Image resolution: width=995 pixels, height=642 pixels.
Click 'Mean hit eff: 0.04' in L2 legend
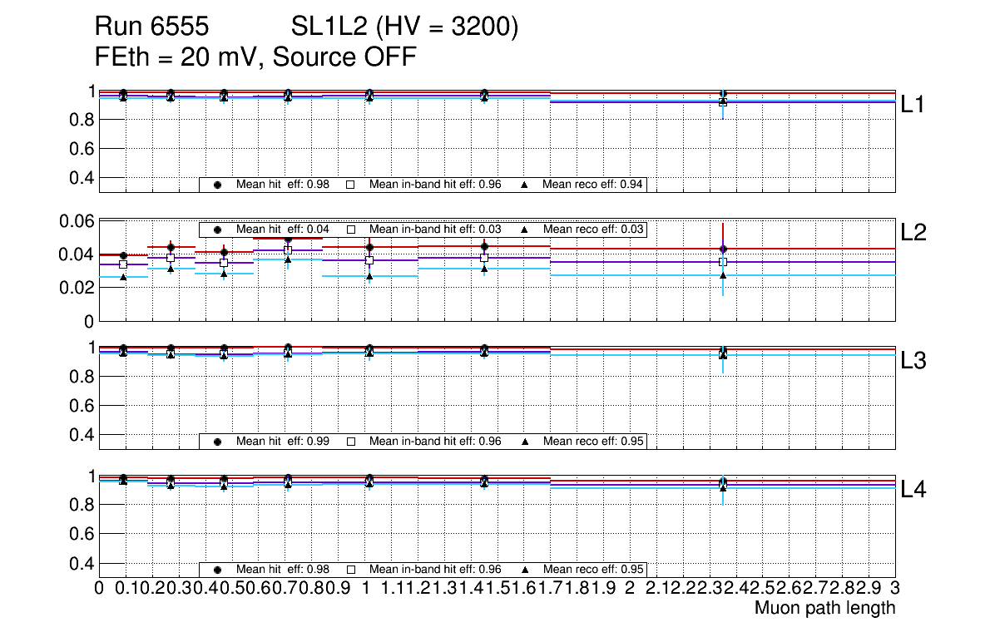283,230
